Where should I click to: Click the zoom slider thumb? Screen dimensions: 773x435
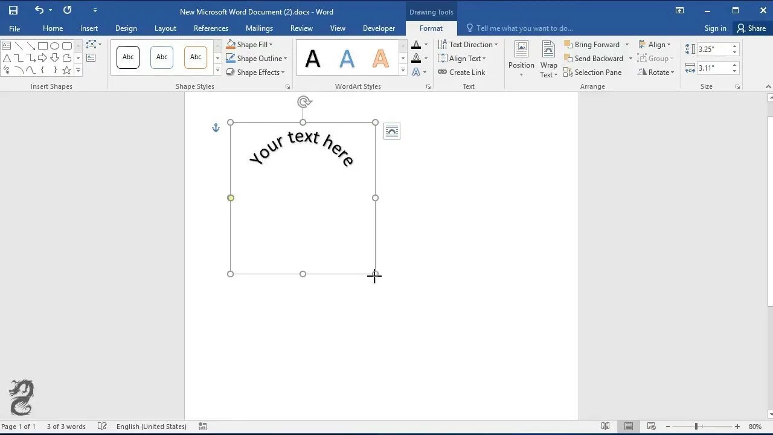click(x=696, y=427)
